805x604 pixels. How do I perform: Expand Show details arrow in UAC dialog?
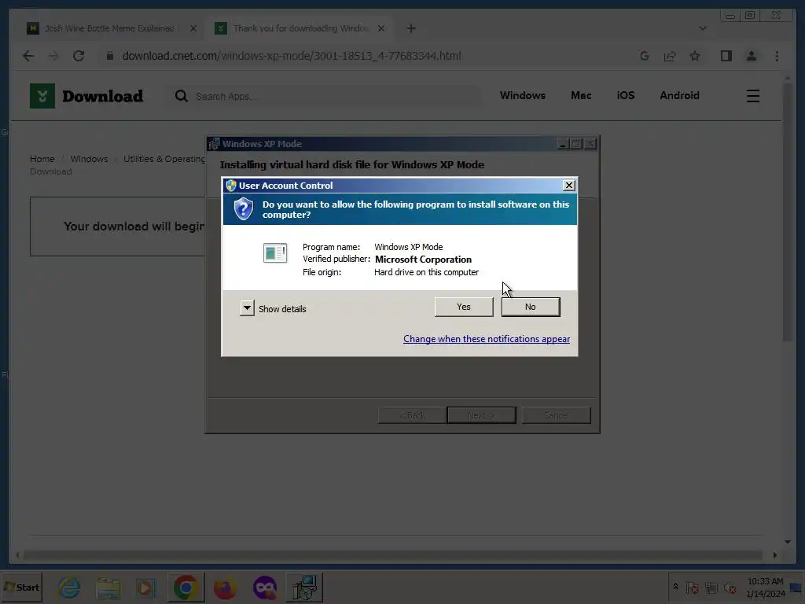point(247,308)
